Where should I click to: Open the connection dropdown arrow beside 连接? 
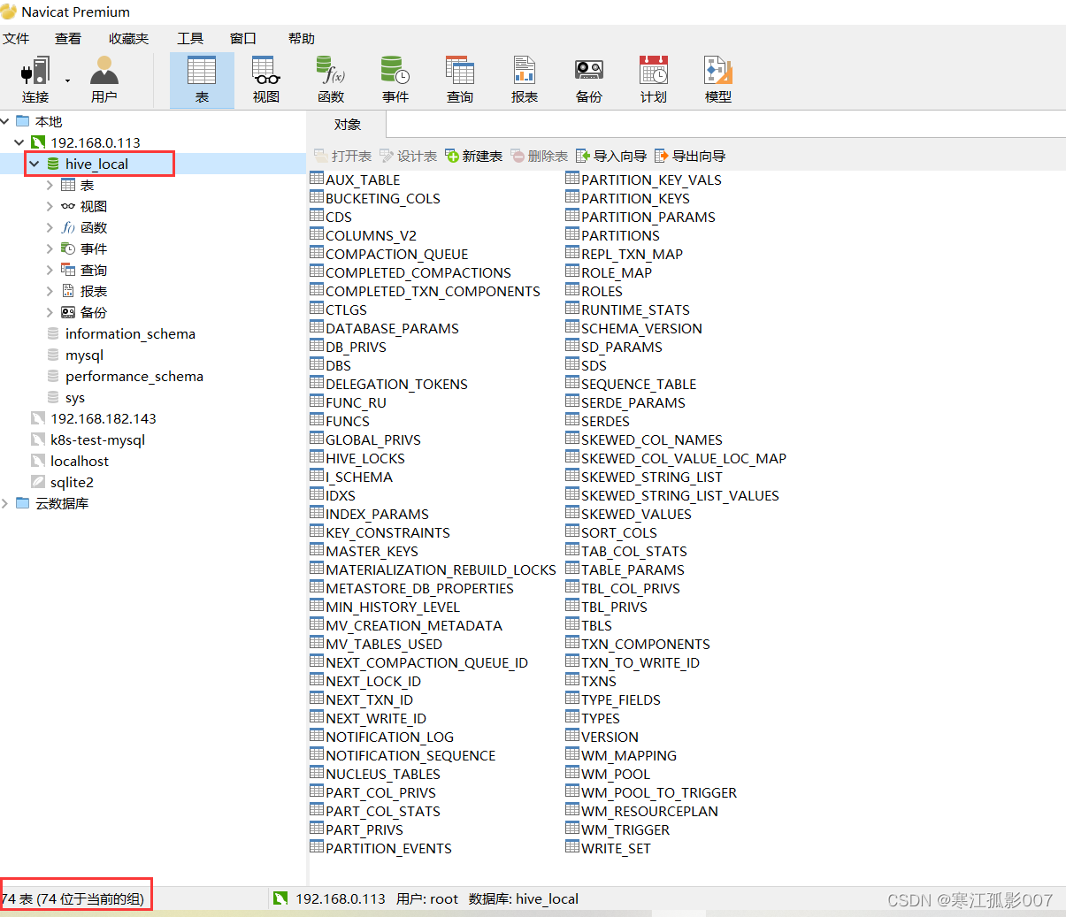[67, 80]
